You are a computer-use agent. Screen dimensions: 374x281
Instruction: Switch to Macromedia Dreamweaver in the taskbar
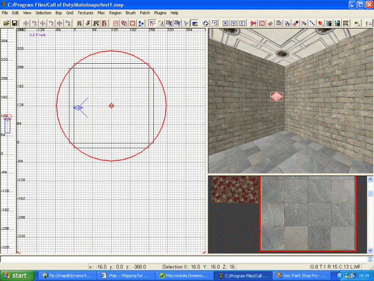click(184, 275)
